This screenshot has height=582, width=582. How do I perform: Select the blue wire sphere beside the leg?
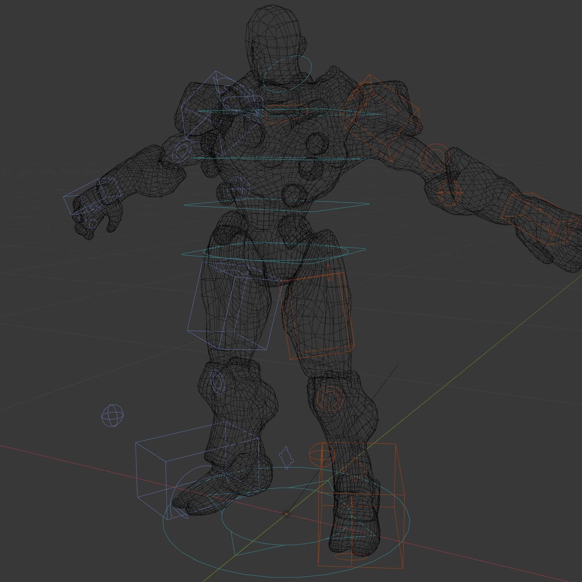point(112,416)
